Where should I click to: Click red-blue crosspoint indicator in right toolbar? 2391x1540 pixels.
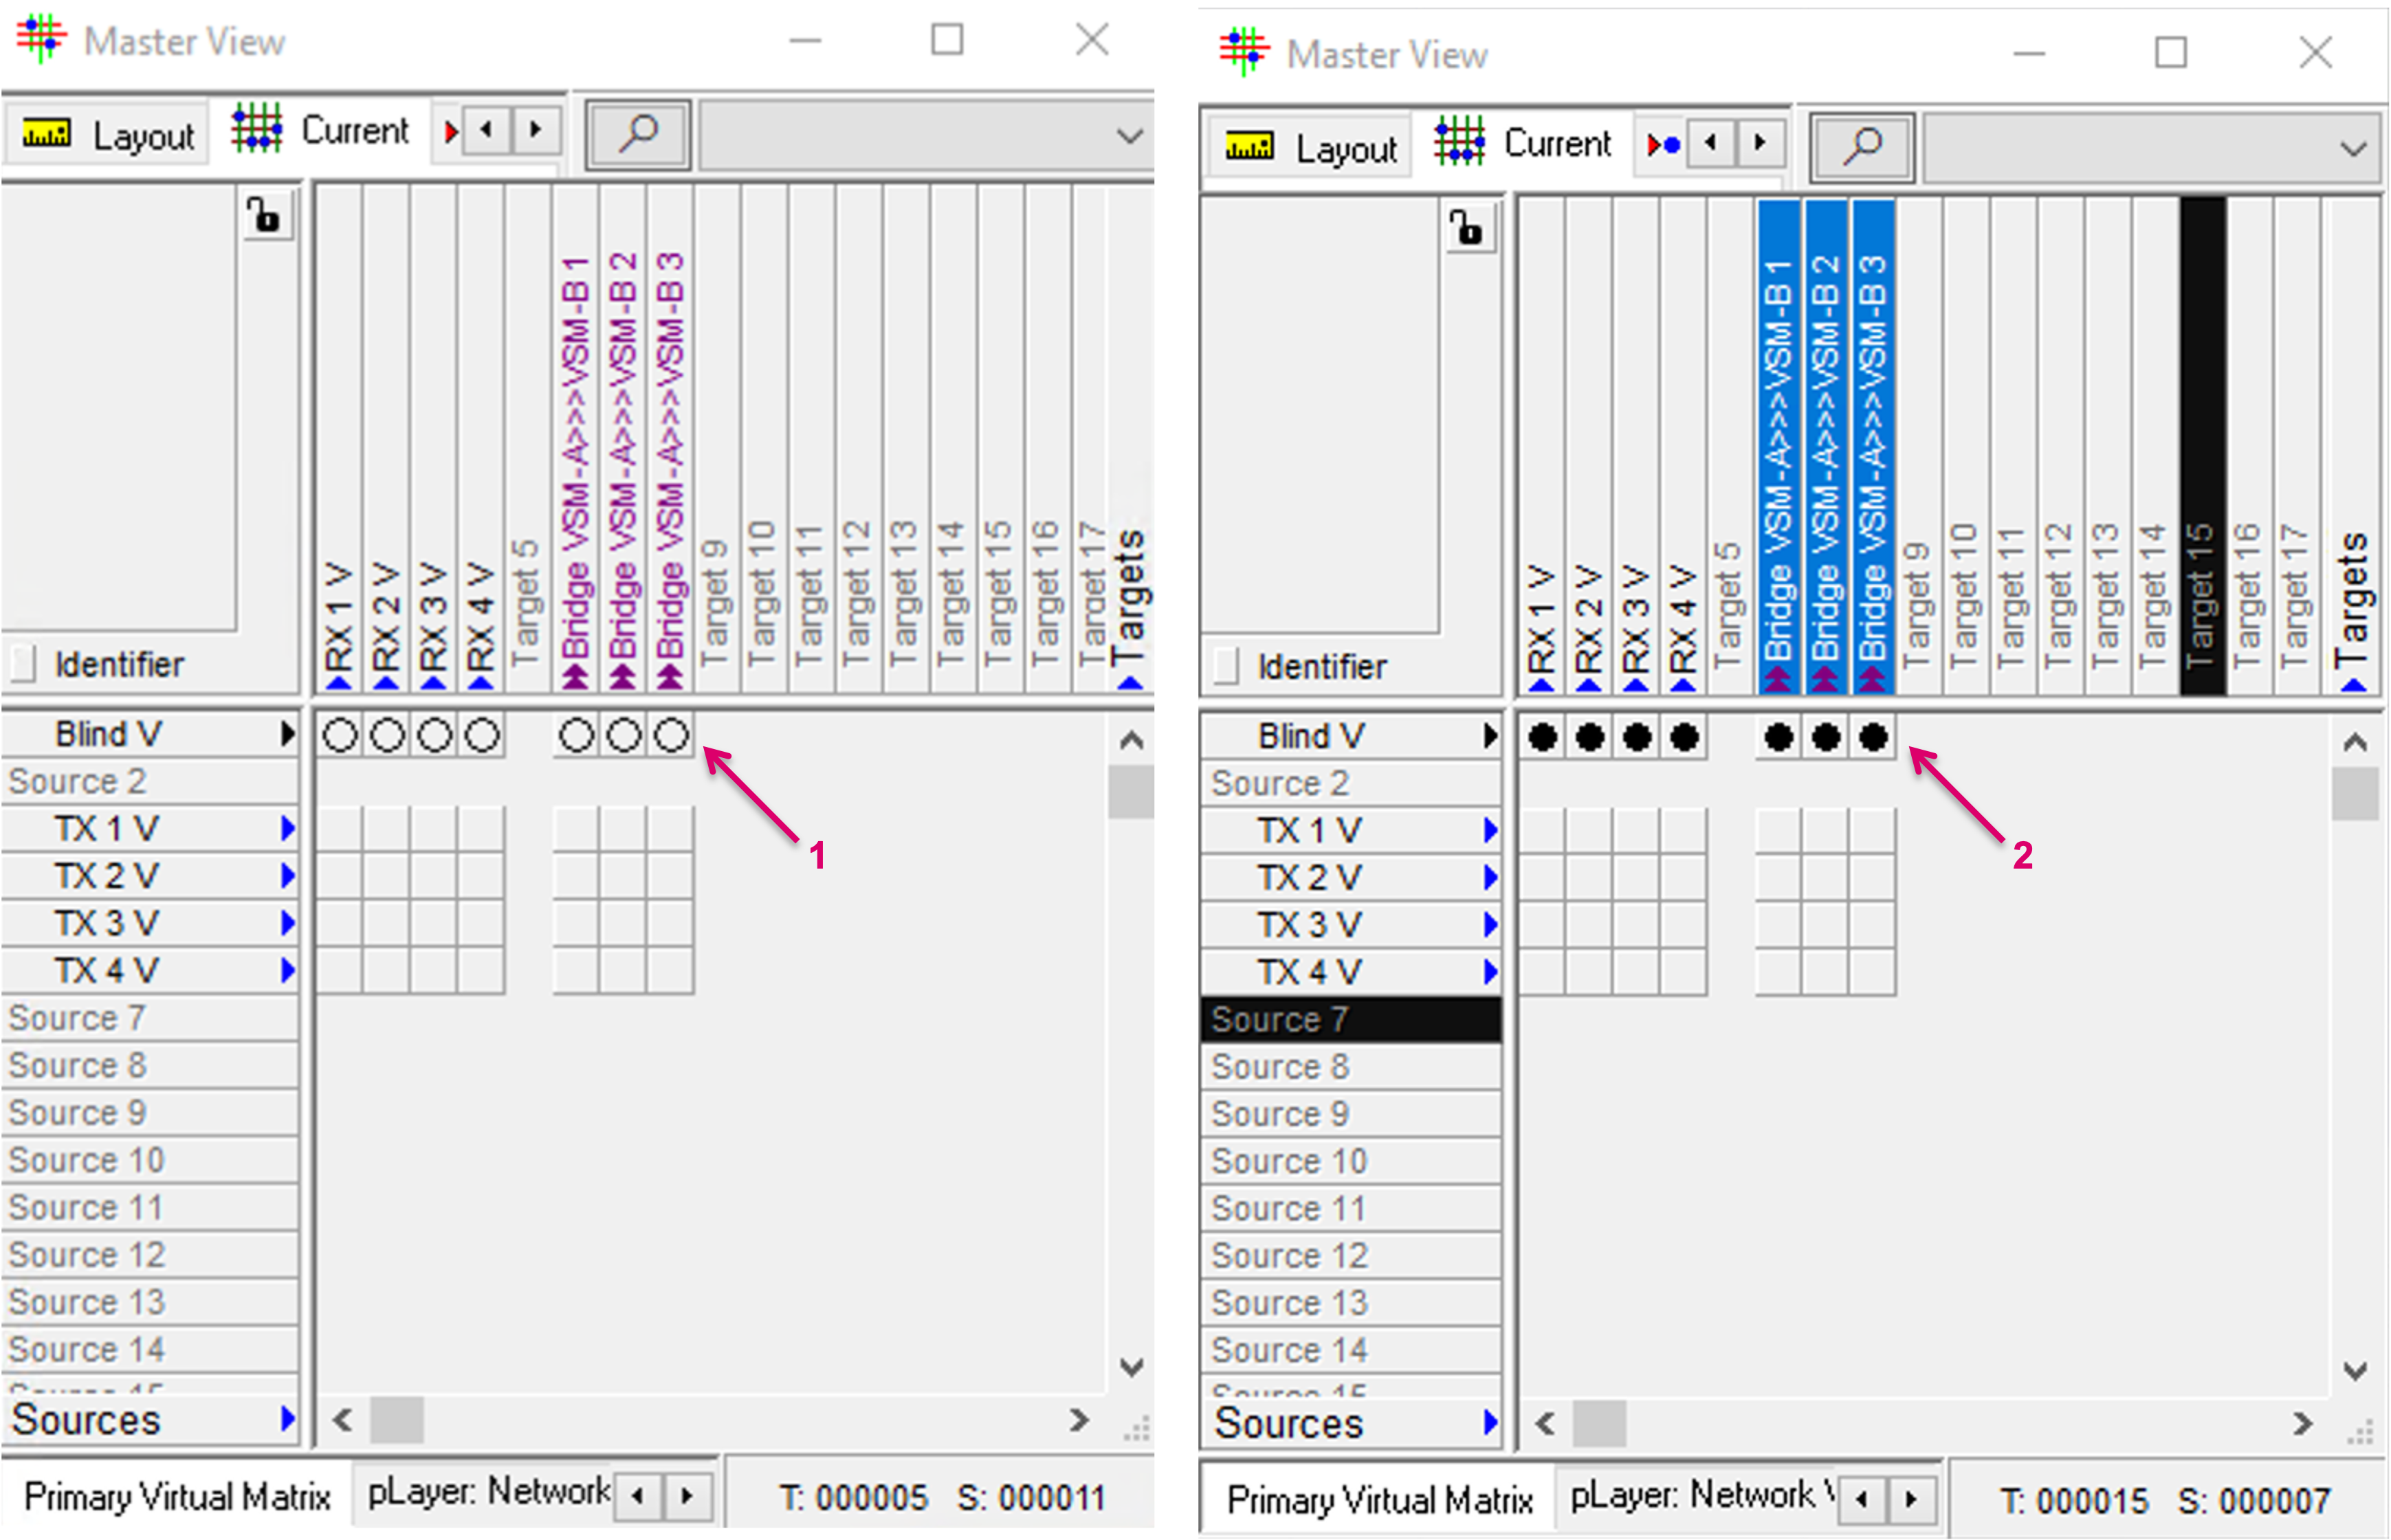[1663, 145]
